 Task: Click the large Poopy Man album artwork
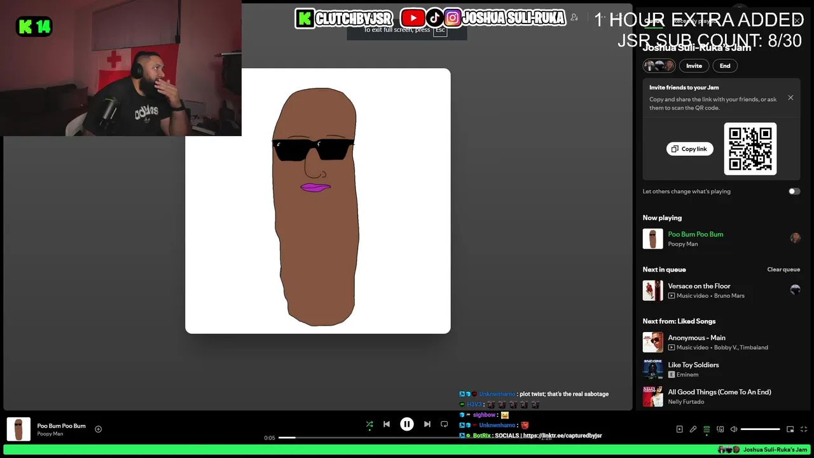[318, 201]
